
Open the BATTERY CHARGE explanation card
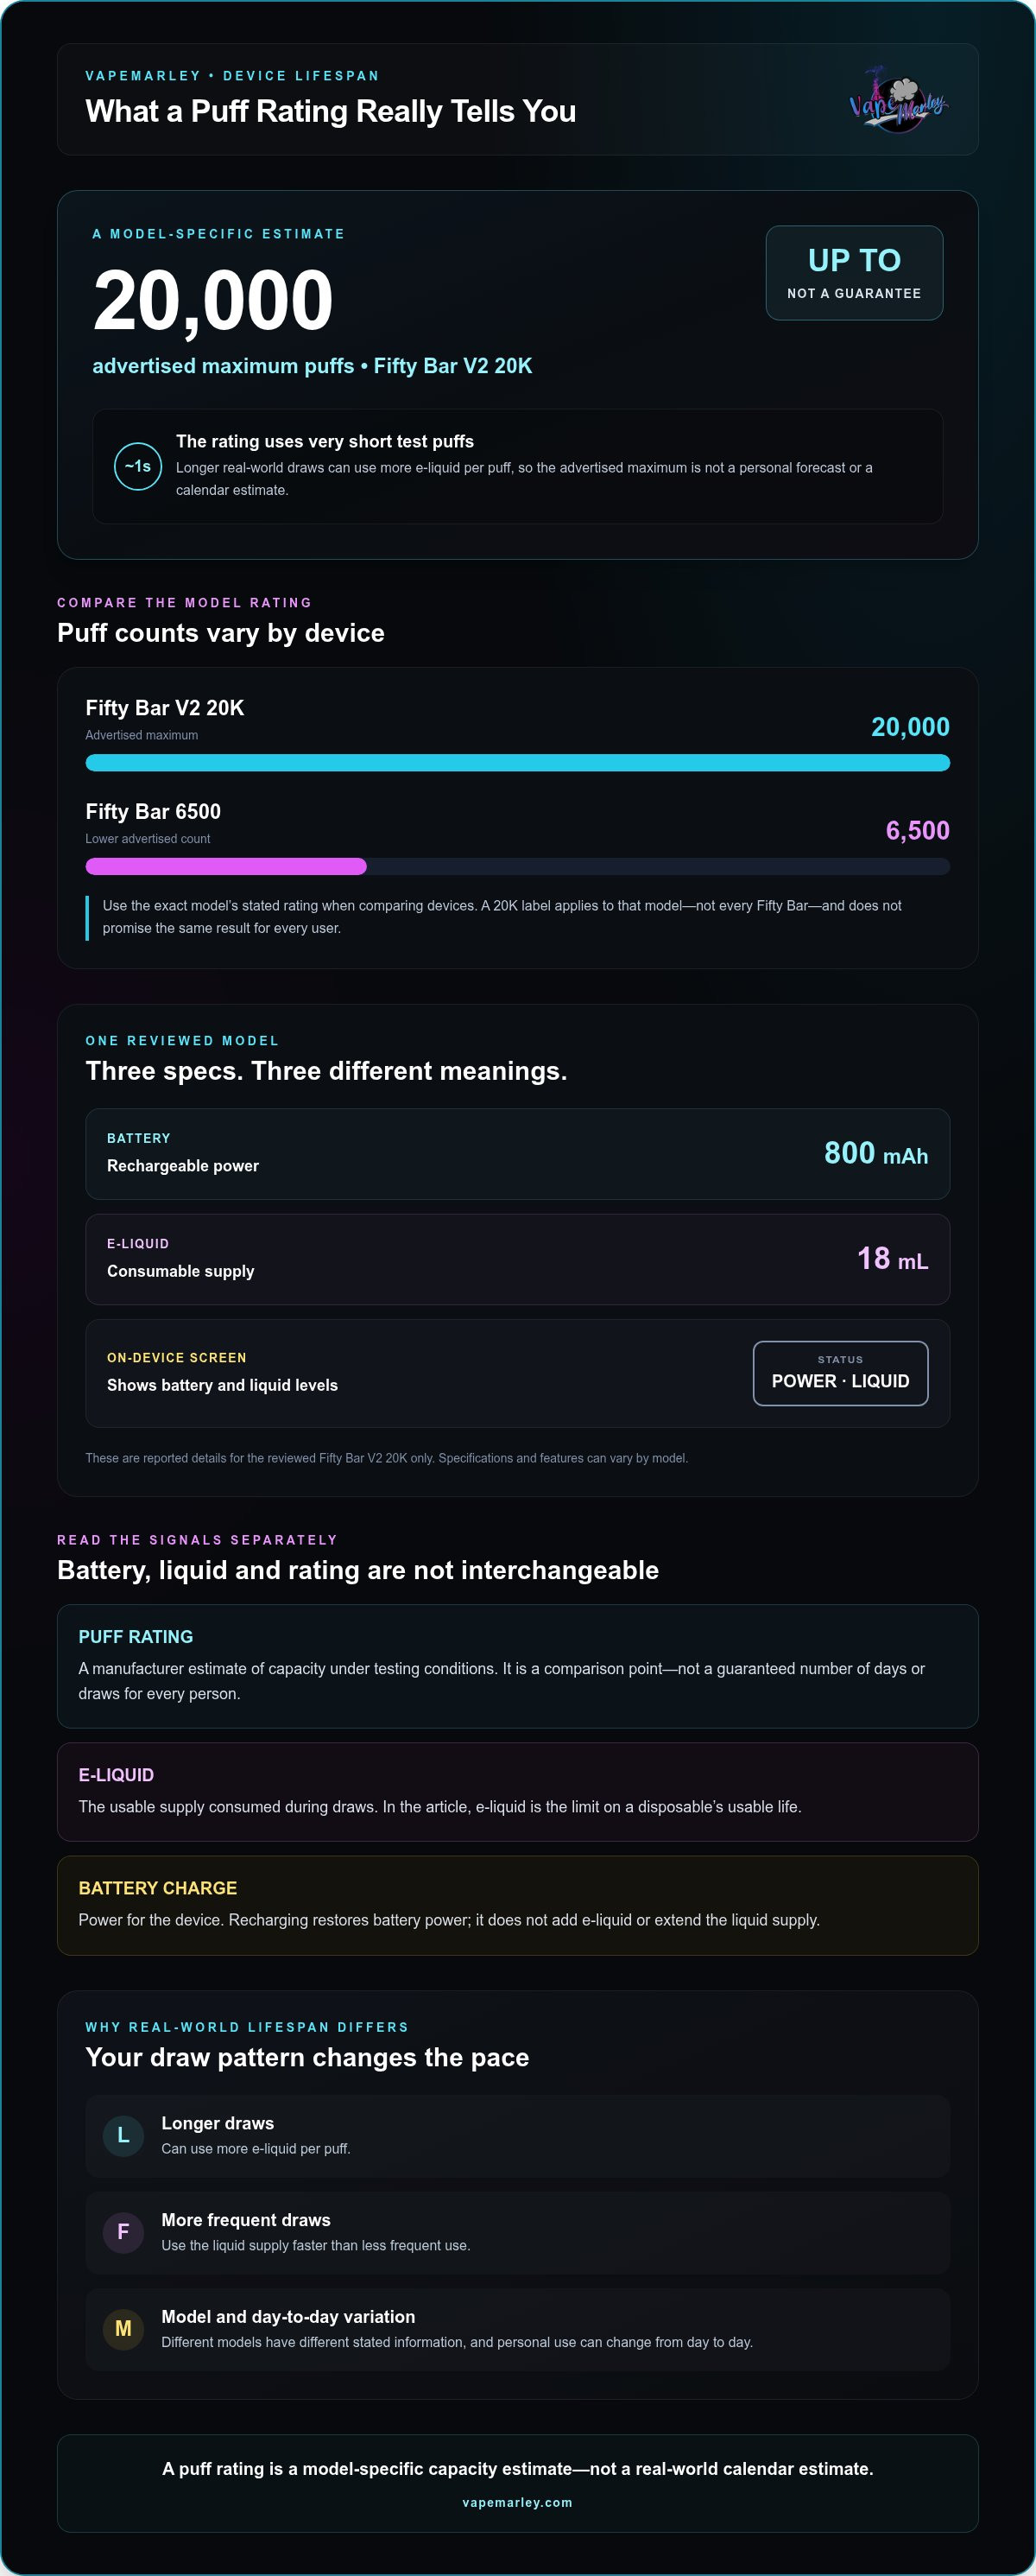(x=517, y=1905)
